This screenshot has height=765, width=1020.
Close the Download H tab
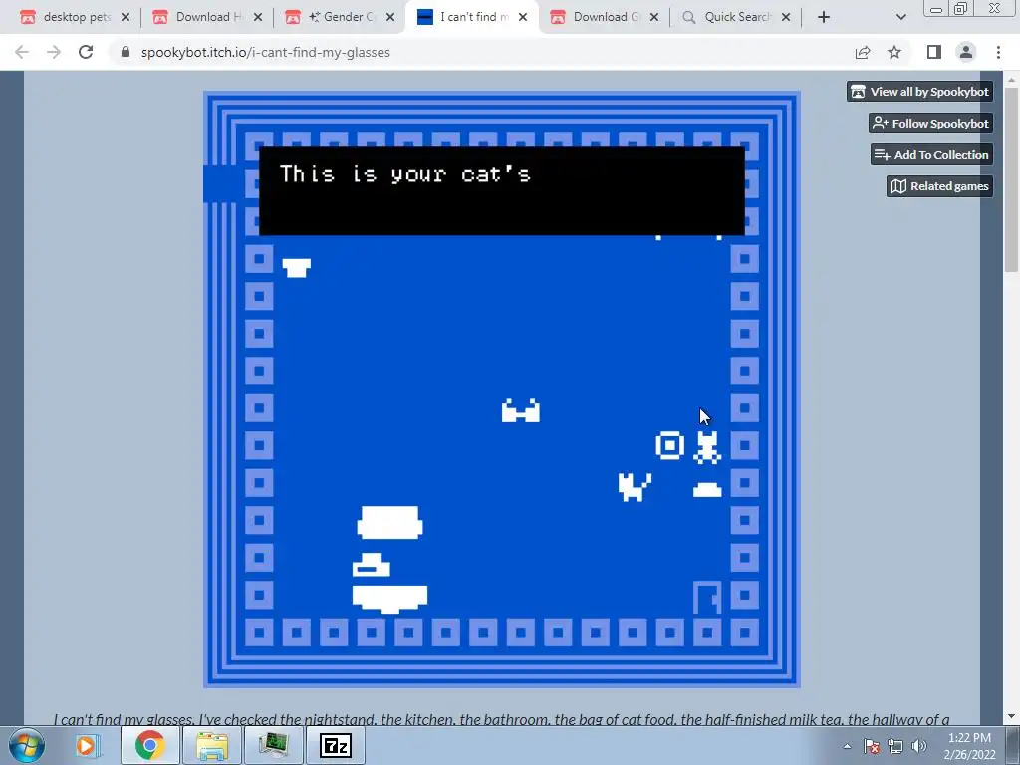point(258,17)
